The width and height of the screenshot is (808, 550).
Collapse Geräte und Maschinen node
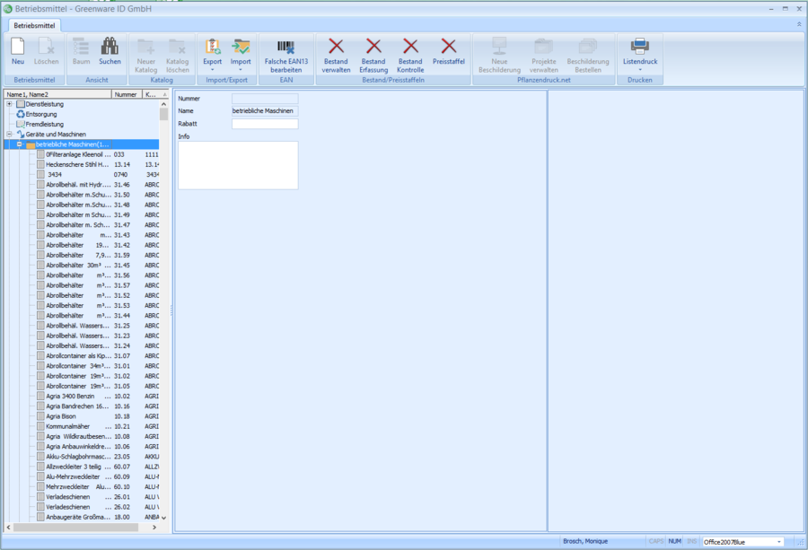pos(9,135)
